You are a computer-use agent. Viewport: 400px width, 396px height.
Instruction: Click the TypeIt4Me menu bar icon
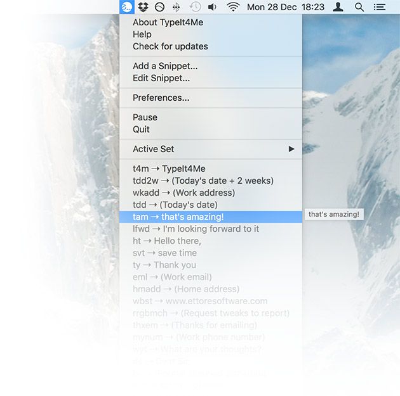pyautogui.click(x=127, y=7)
